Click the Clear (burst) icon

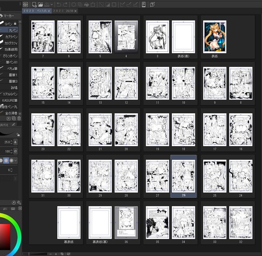[x=74, y=5]
